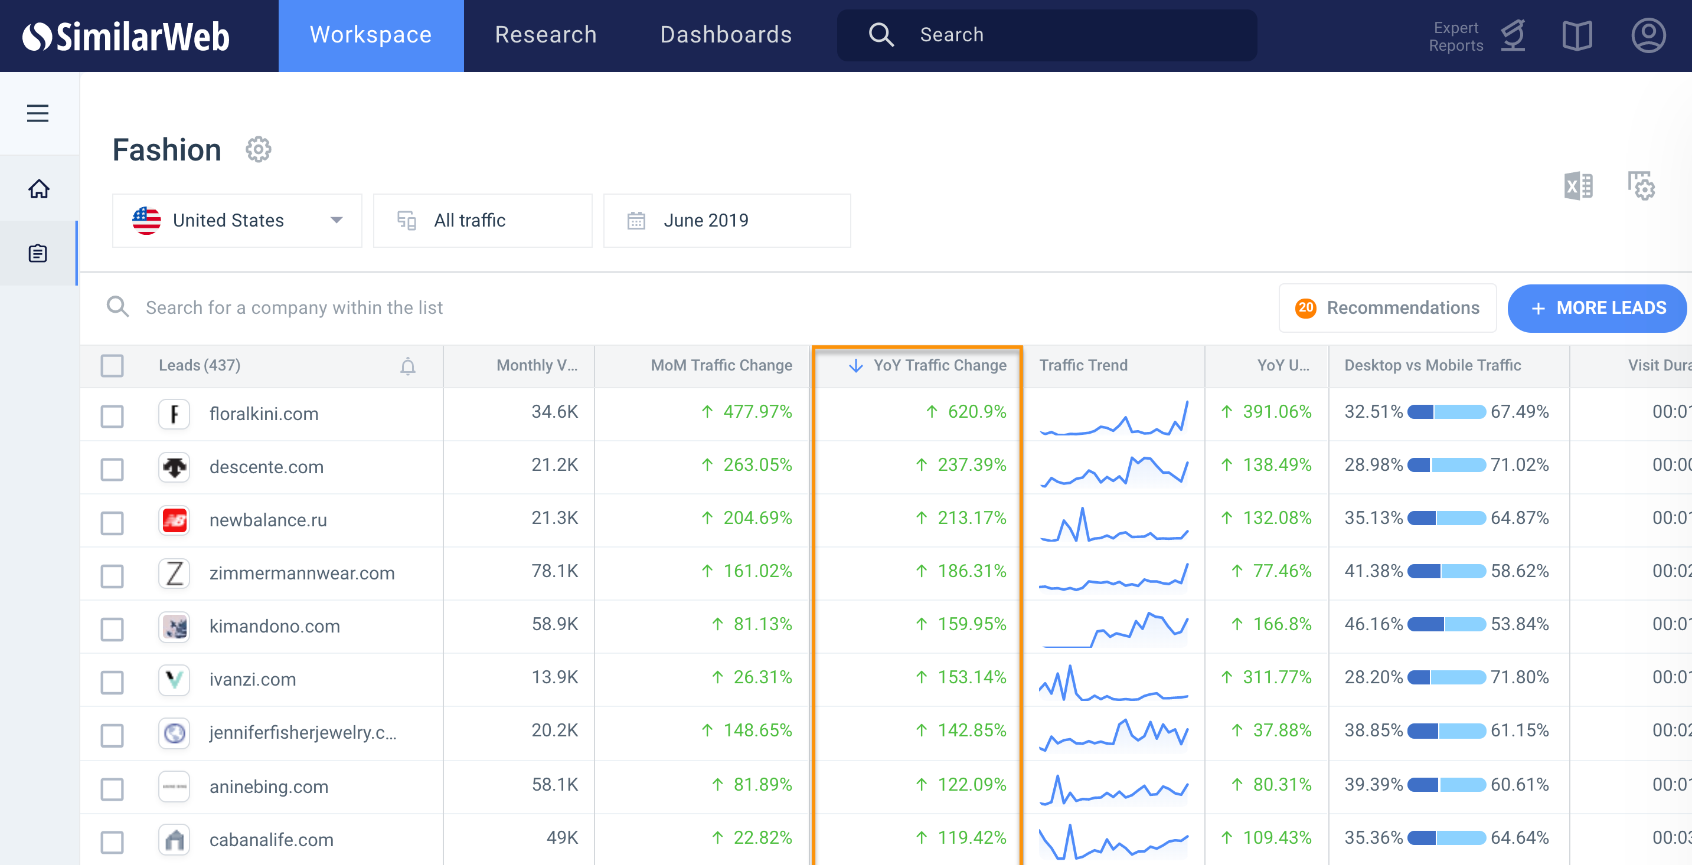Open floralkini.com lead link
The height and width of the screenshot is (865, 1692).
click(264, 414)
